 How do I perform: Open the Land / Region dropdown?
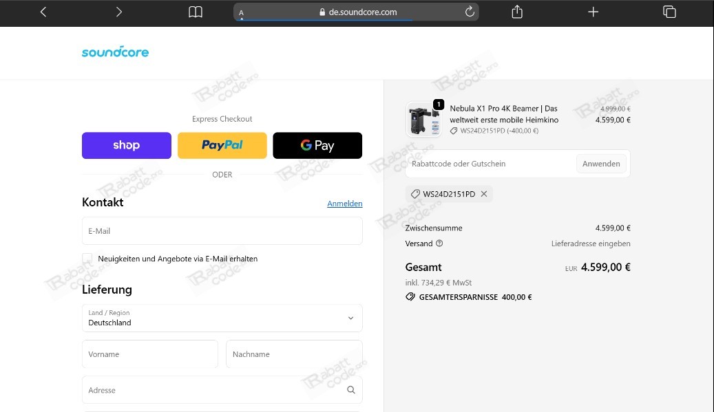point(222,318)
